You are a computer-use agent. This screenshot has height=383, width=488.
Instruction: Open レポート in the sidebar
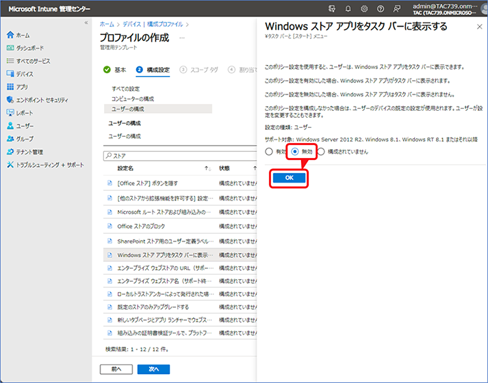20,113
